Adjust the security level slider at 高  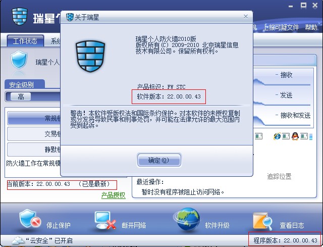click(21, 96)
